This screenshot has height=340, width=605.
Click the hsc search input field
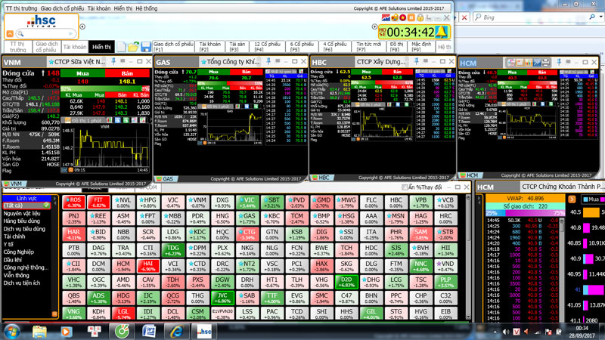[x=45, y=34]
